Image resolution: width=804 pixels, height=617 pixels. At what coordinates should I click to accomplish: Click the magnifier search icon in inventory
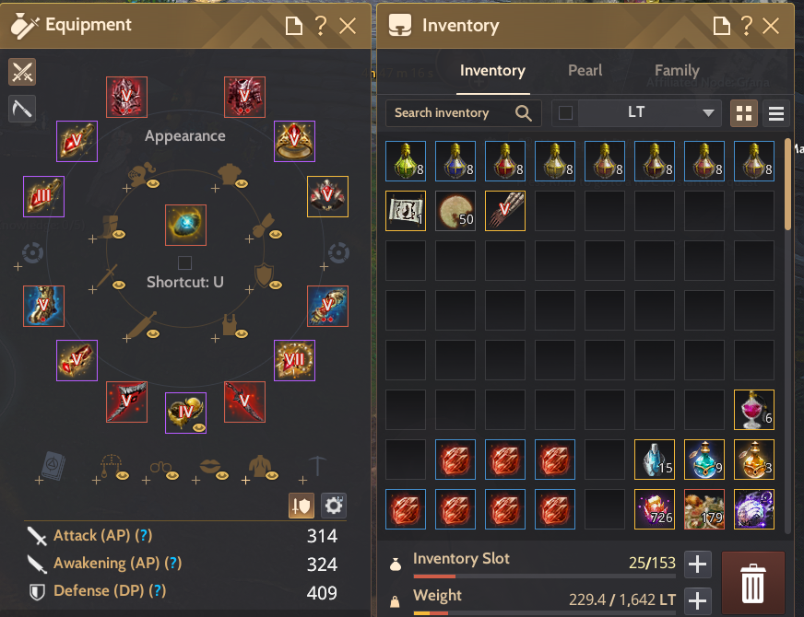(524, 112)
